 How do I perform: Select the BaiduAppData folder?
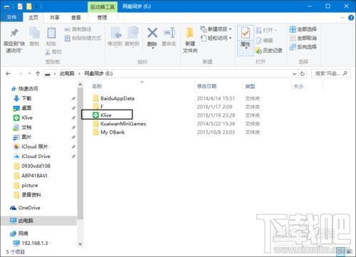coord(114,98)
